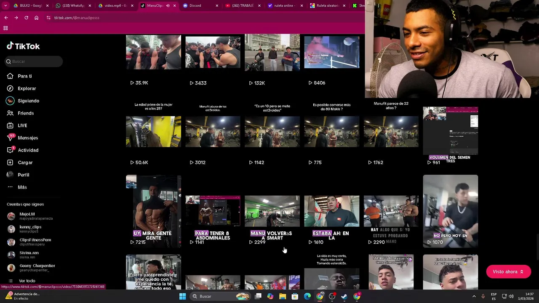Click the browser back arrow

(x=6, y=18)
